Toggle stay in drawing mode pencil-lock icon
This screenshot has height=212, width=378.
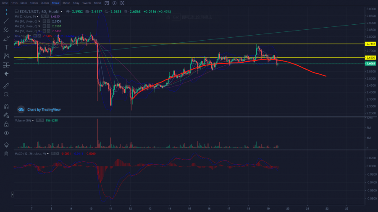click(x=6, y=115)
